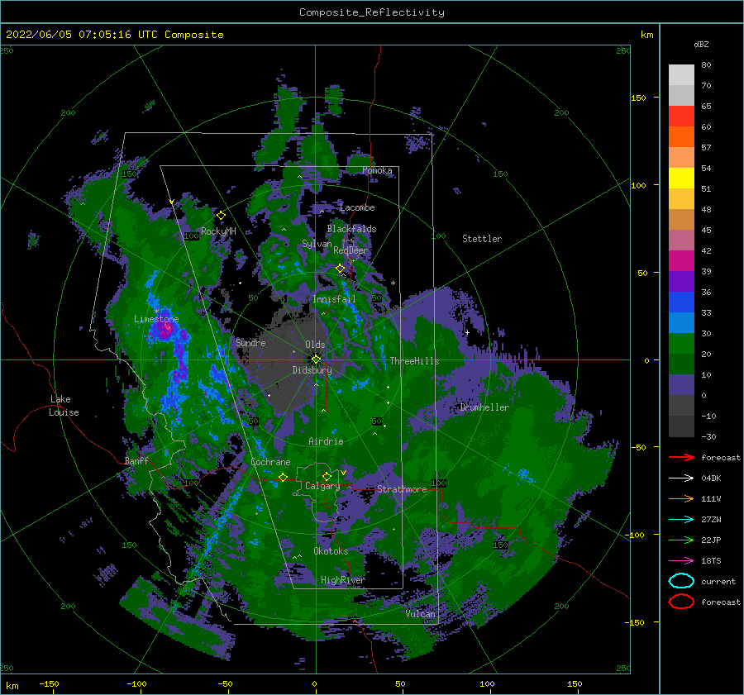
Task: Click the yellow radar-site diamond at Olds
Action: (x=316, y=359)
